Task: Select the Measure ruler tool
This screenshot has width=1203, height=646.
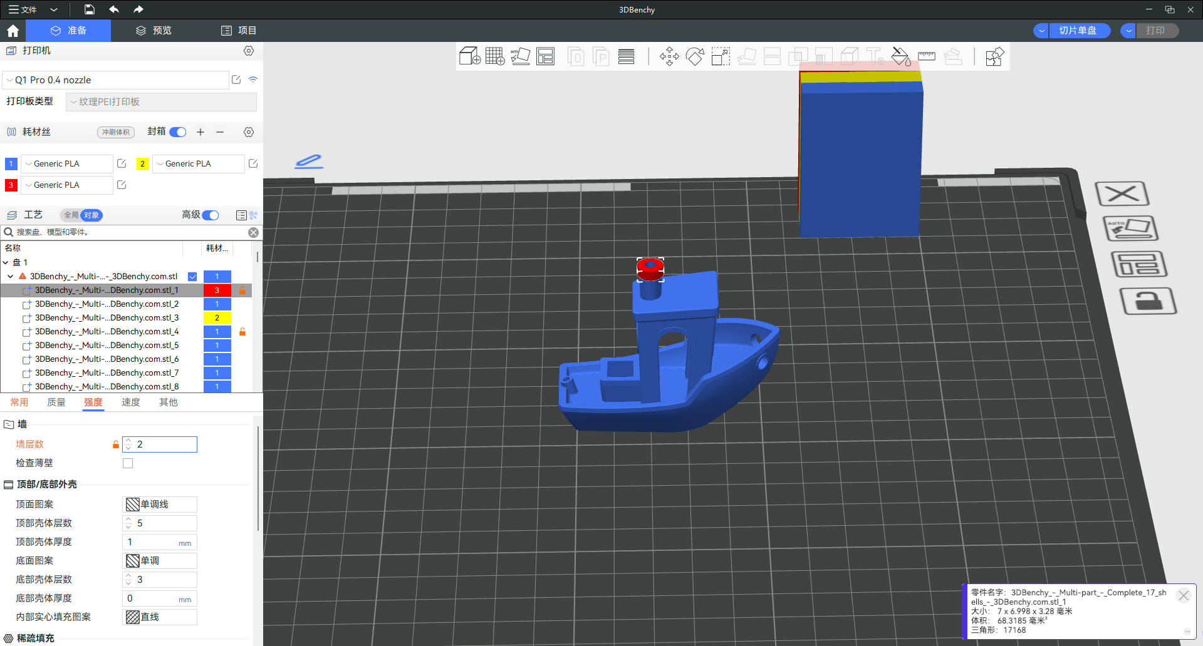Action: [926, 56]
